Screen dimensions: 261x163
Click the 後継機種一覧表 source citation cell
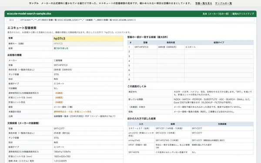point(88,116)
